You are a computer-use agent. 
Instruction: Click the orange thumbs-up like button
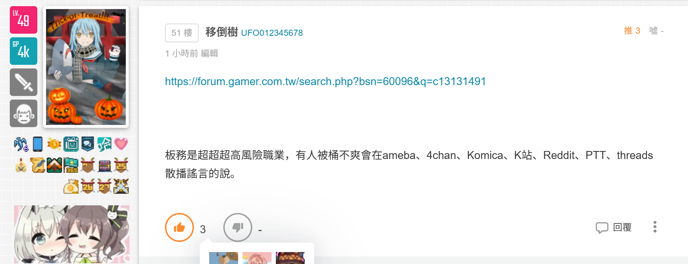click(x=179, y=227)
